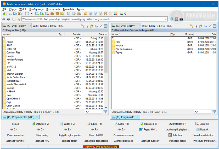Image resolution: width=219 pixels, height=149 pixels.
Task: Click the yellow favorites star icon
Action: (x=19, y=19)
